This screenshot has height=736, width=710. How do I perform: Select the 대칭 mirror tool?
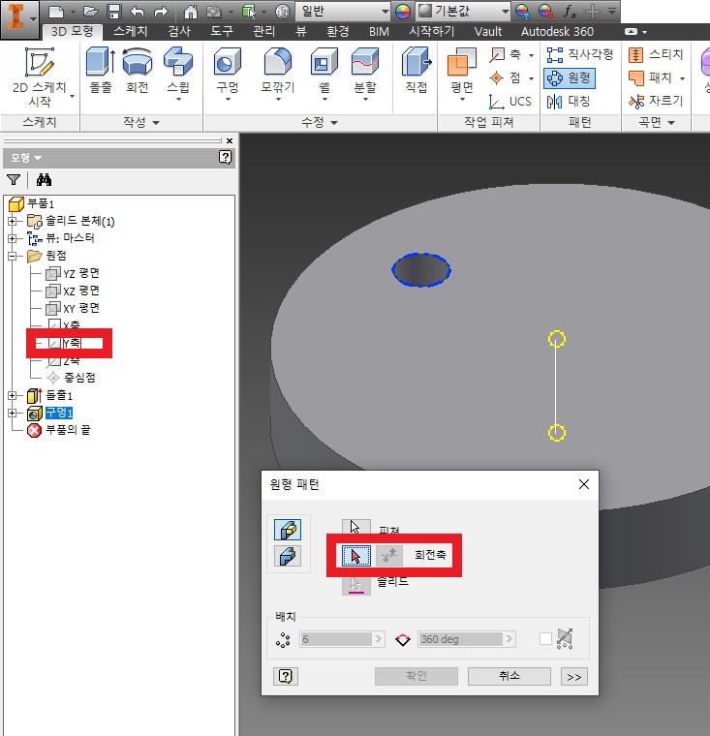pyautogui.click(x=569, y=101)
